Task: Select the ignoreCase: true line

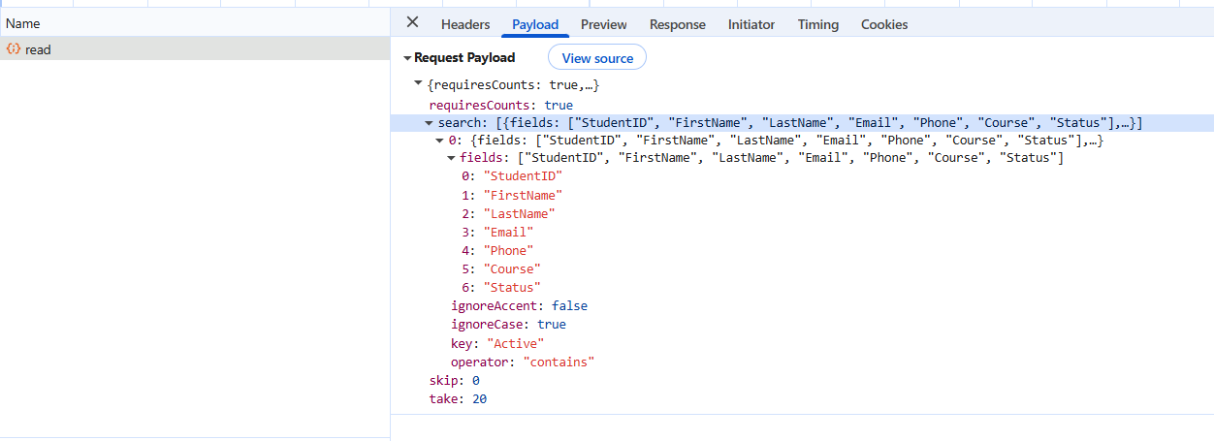Action: 508,325
